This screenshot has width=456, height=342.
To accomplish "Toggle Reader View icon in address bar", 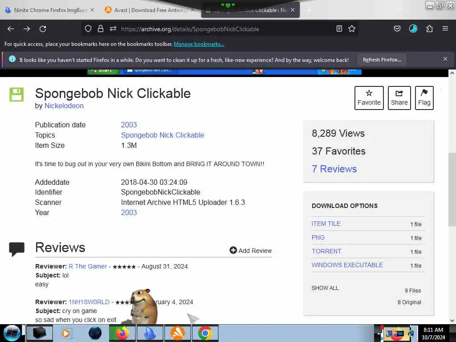I will (339, 28).
